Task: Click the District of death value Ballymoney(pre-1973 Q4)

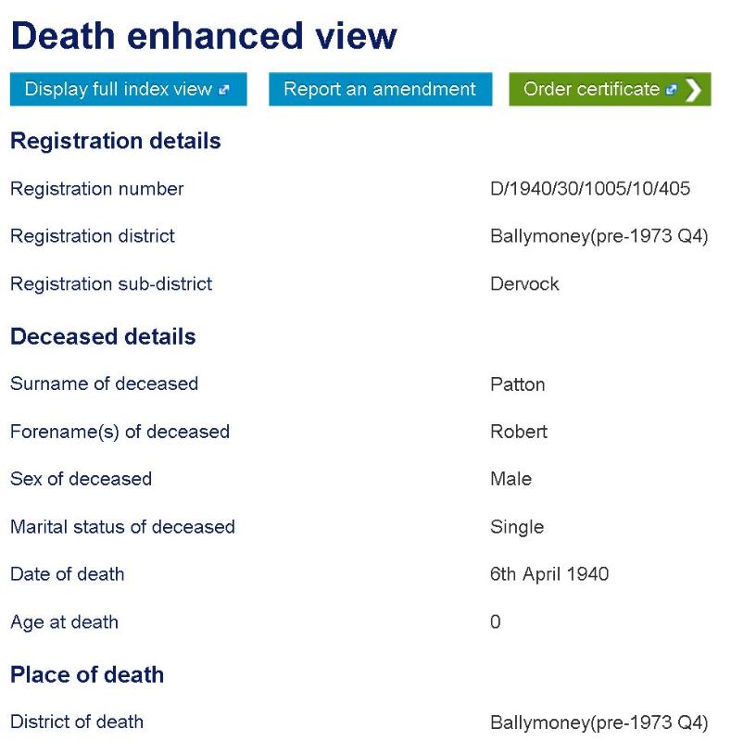Action: pos(598,722)
